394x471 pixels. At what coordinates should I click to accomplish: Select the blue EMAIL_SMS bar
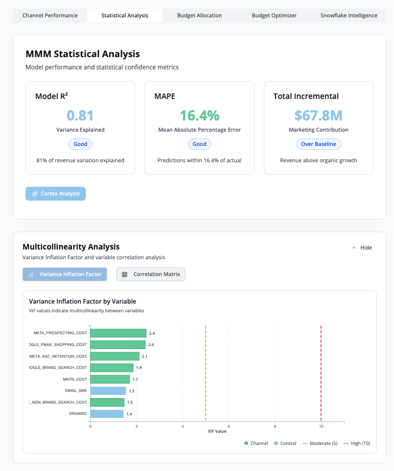pyautogui.click(x=108, y=391)
